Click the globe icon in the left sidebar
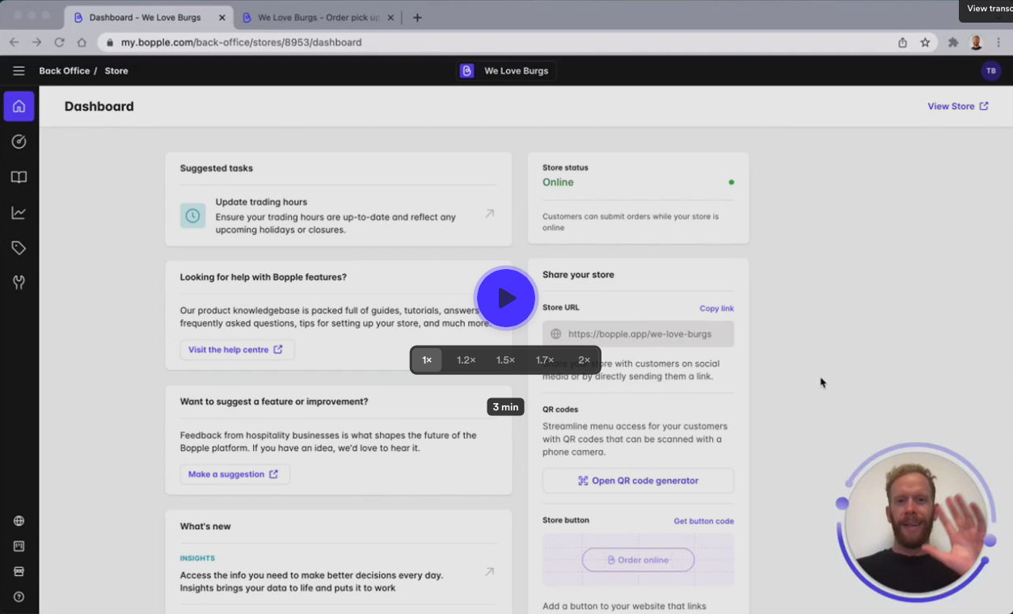This screenshot has height=614, width=1013. (x=19, y=521)
